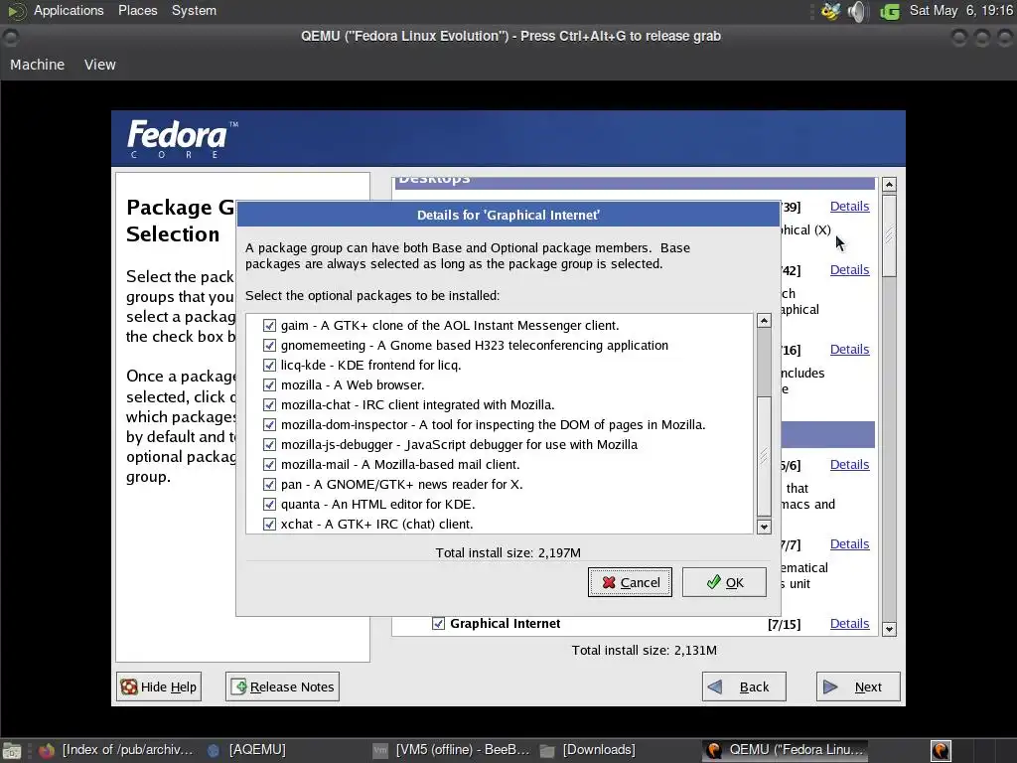Uncheck the xchat IRC client package
This screenshot has height=763, width=1017.
pyautogui.click(x=270, y=525)
